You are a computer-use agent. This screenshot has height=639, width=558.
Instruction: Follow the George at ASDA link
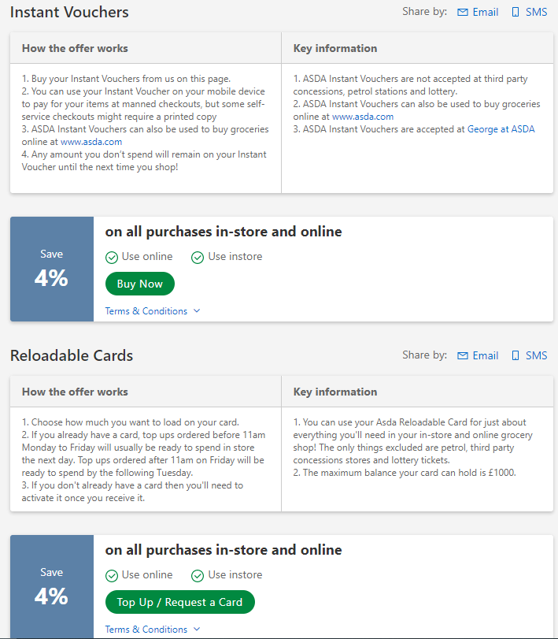tap(501, 129)
